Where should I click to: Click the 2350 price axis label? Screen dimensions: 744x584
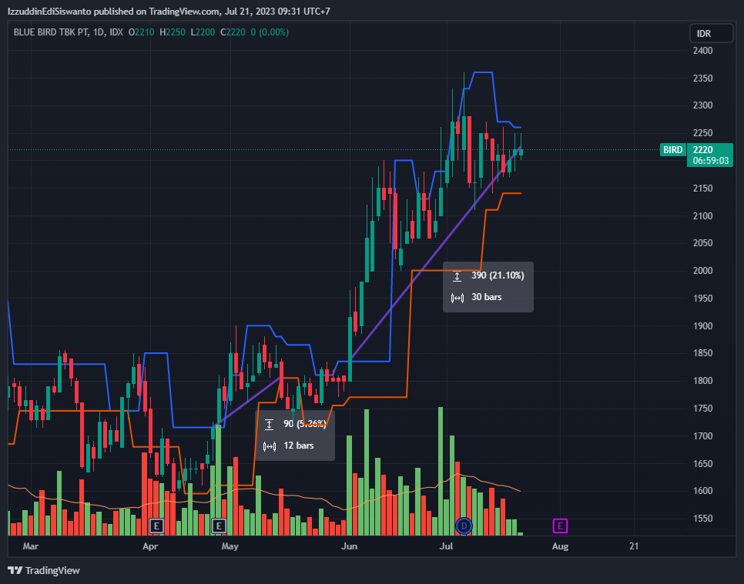pyautogui.click(x=702, y=78)
